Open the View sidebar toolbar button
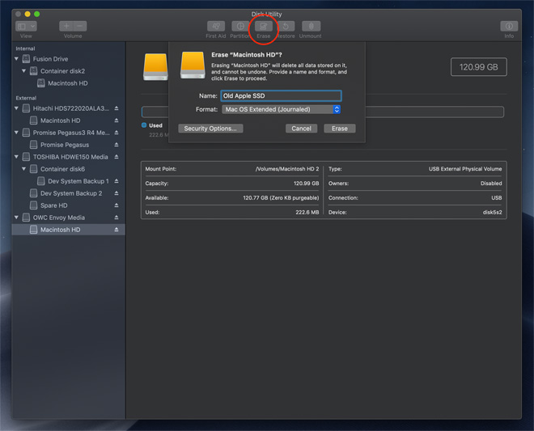Image resolution: width=534 pixels, height=431 pixels. [x=26, y=26]
